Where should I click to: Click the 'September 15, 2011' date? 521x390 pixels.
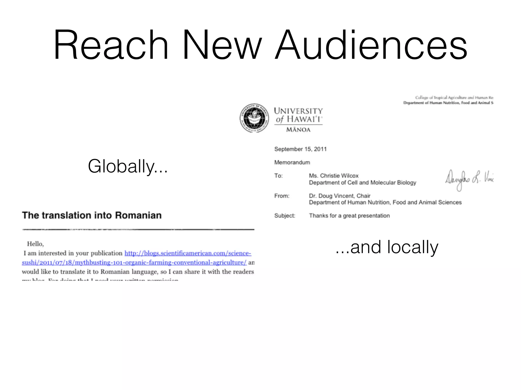pyautogui.click(x=300, y=149)
